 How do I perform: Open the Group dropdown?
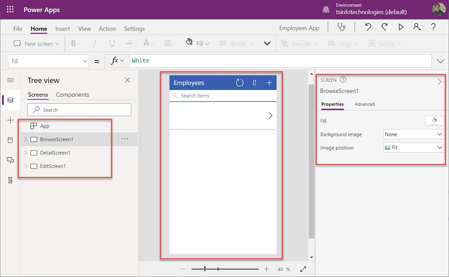click(x=385, y=43)
